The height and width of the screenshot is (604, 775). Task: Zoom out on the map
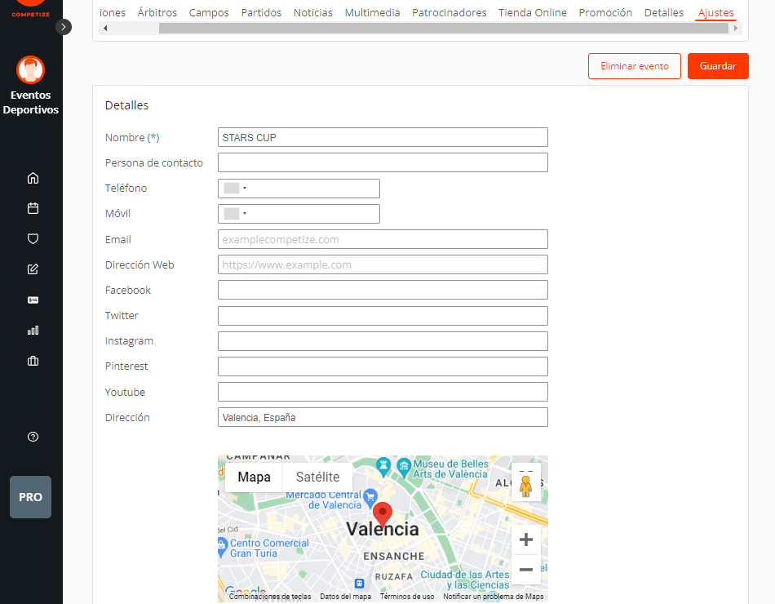526,570
